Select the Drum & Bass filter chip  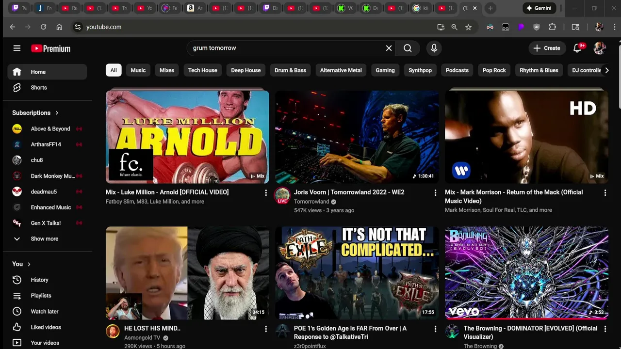(290, 70)
